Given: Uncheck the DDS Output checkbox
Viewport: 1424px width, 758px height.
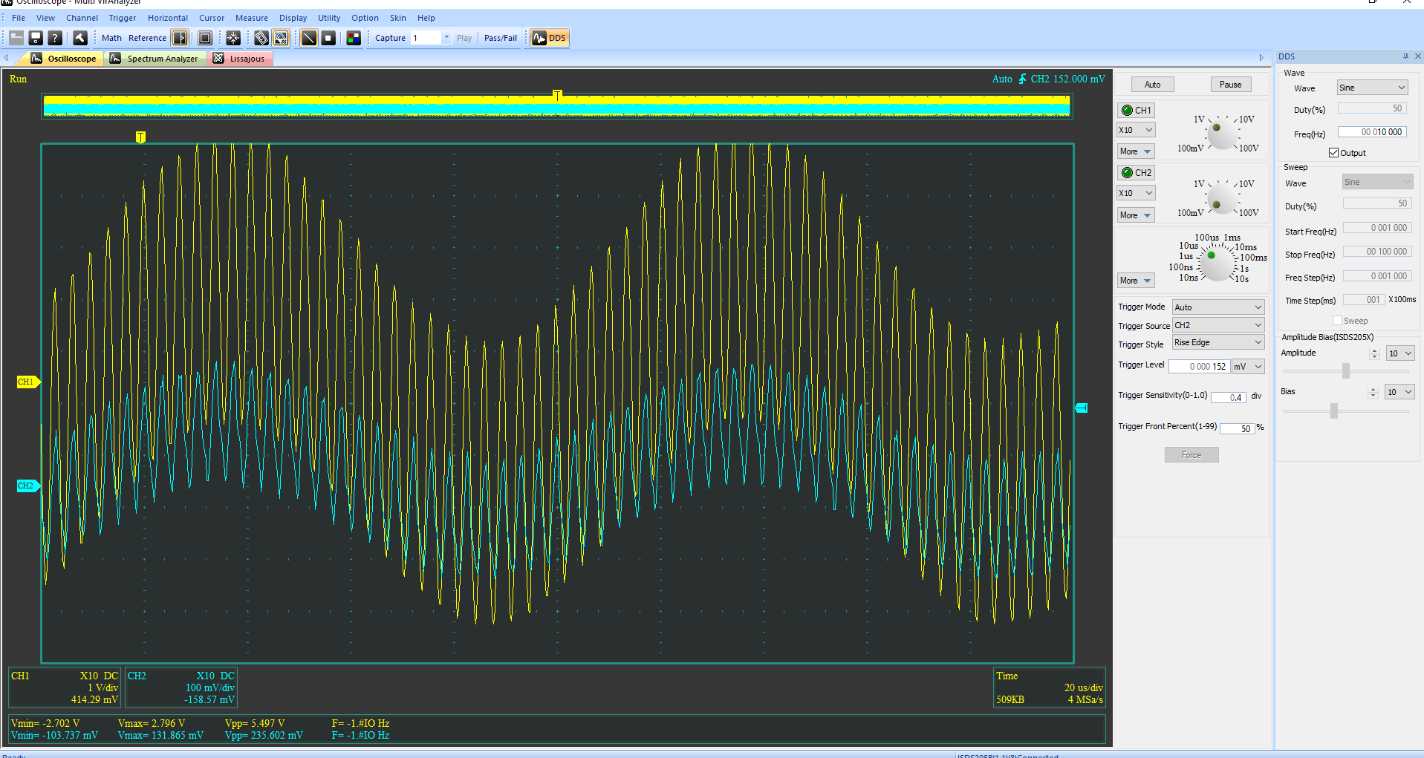Looking at the screenshot, I should 1333,153.
